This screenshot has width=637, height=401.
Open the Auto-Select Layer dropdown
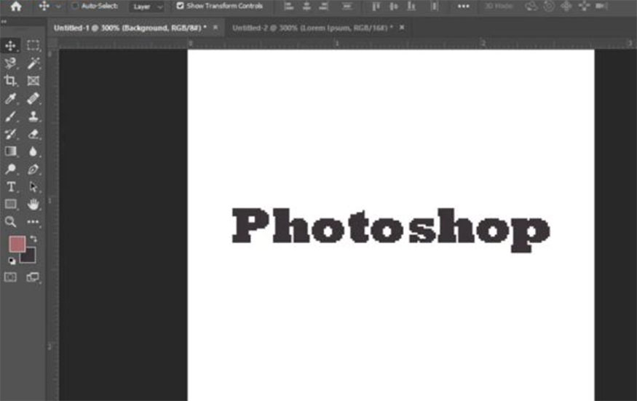[146, 7]
